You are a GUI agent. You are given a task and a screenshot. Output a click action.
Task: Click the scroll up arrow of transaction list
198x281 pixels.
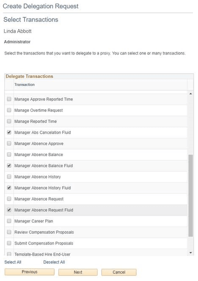point(191,94)
